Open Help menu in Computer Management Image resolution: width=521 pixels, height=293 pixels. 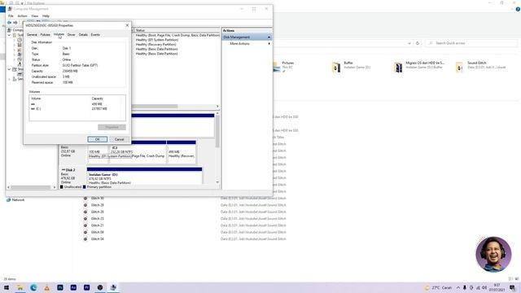[46, 16]
